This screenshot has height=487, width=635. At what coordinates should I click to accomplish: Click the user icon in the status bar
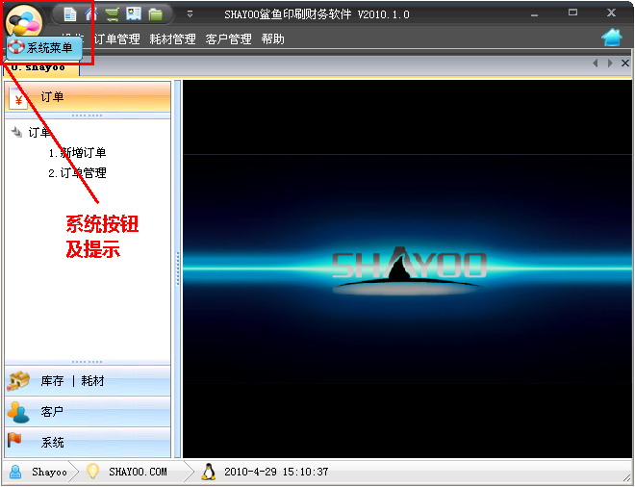15,472
